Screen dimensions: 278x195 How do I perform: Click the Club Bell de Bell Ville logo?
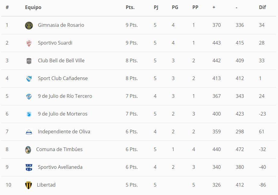(29, 61)
